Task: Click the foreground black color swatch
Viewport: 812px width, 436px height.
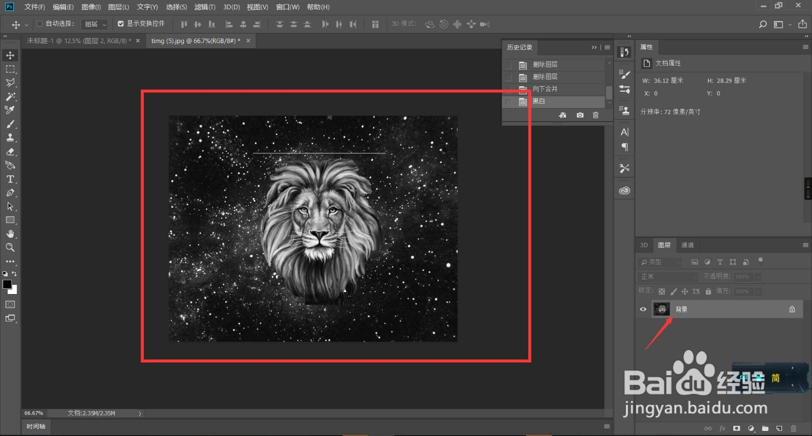Action: (x=7, y=284)
